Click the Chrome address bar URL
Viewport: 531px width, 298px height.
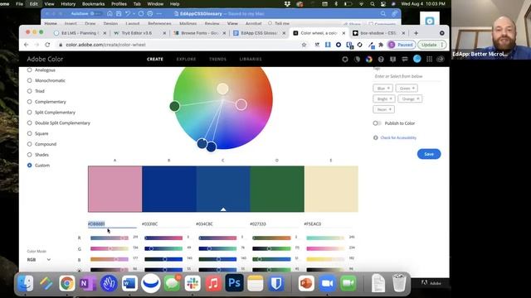(105, 45)
